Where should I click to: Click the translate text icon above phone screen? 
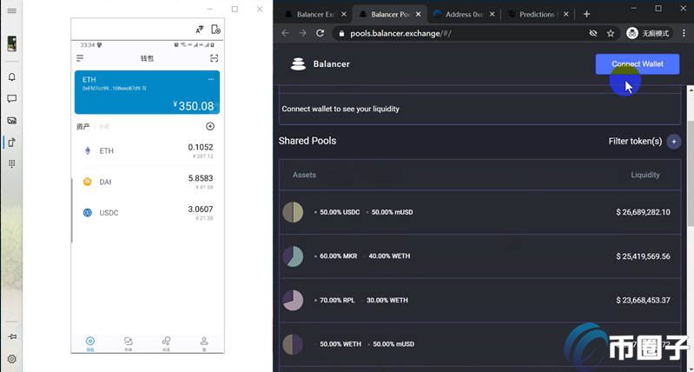point(200,30)
